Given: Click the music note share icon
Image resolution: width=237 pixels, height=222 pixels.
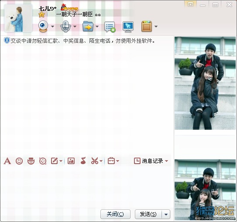Looking at the screenshot, I should [x=83, y=161].
